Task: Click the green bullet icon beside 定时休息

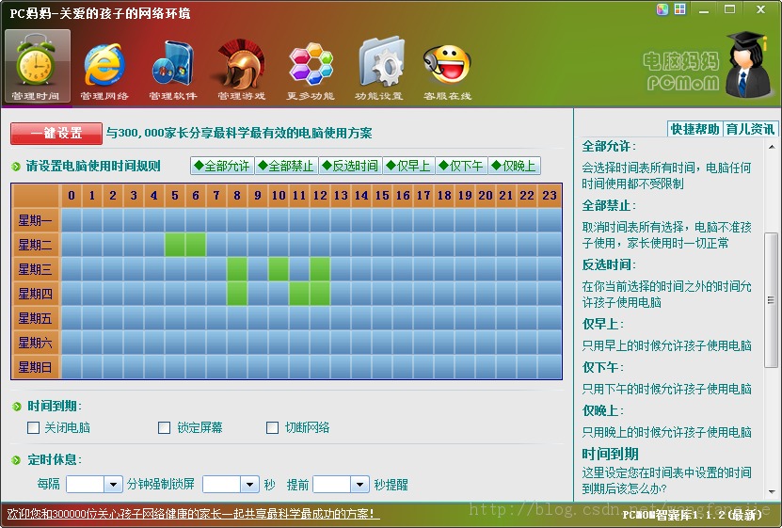Action: [16, 459]
